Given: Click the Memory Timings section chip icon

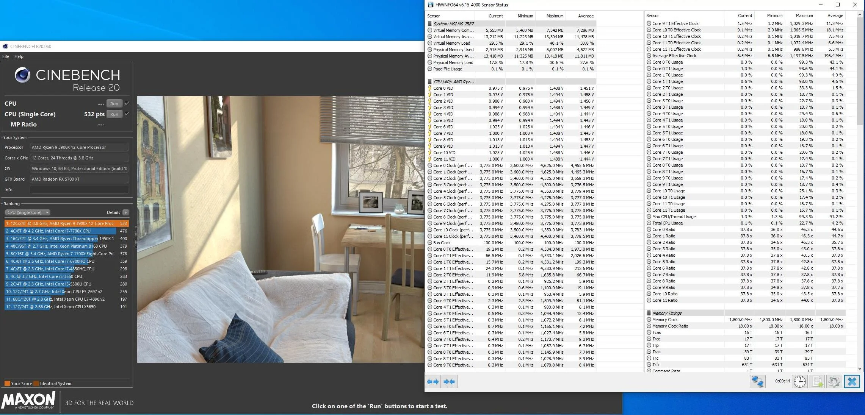Looking at the screenshot, I should tap(649, 313).
